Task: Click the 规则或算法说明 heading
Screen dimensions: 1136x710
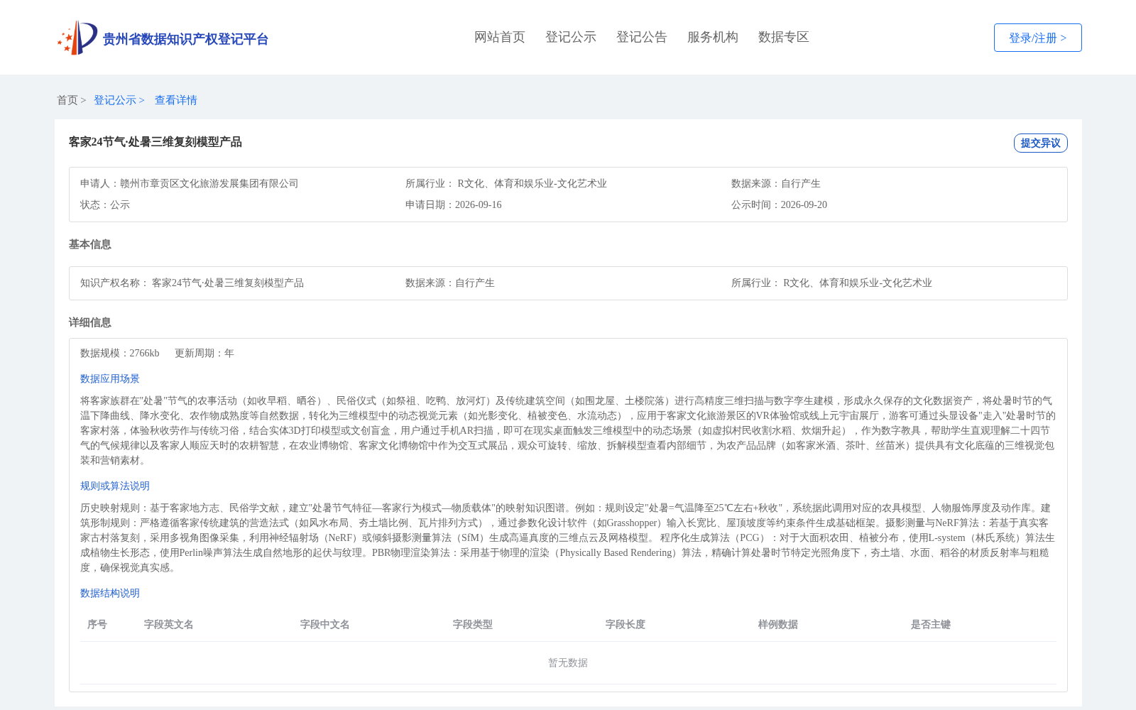Action: point(115,486)
